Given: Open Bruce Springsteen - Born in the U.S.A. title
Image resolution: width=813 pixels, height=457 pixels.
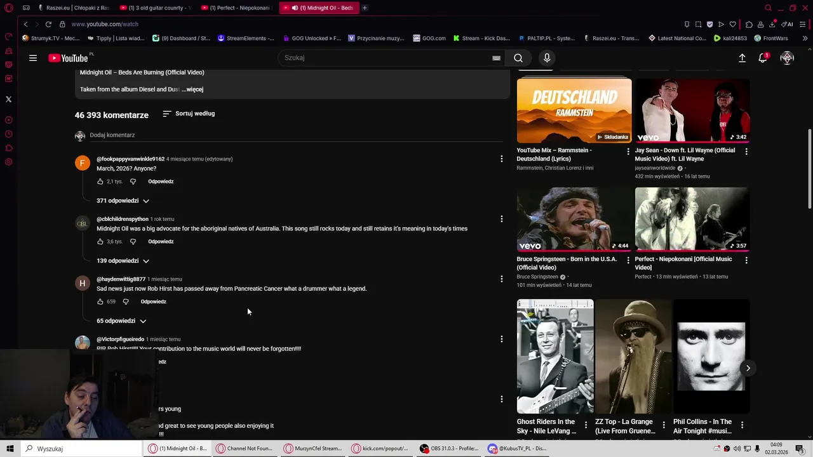Looking at the screenshot, I should [567, 263].
